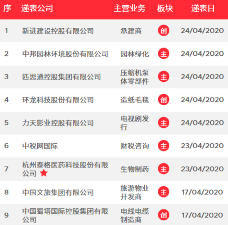
Task: Click the business cell 园林绿化
Action: pos(134,54)
